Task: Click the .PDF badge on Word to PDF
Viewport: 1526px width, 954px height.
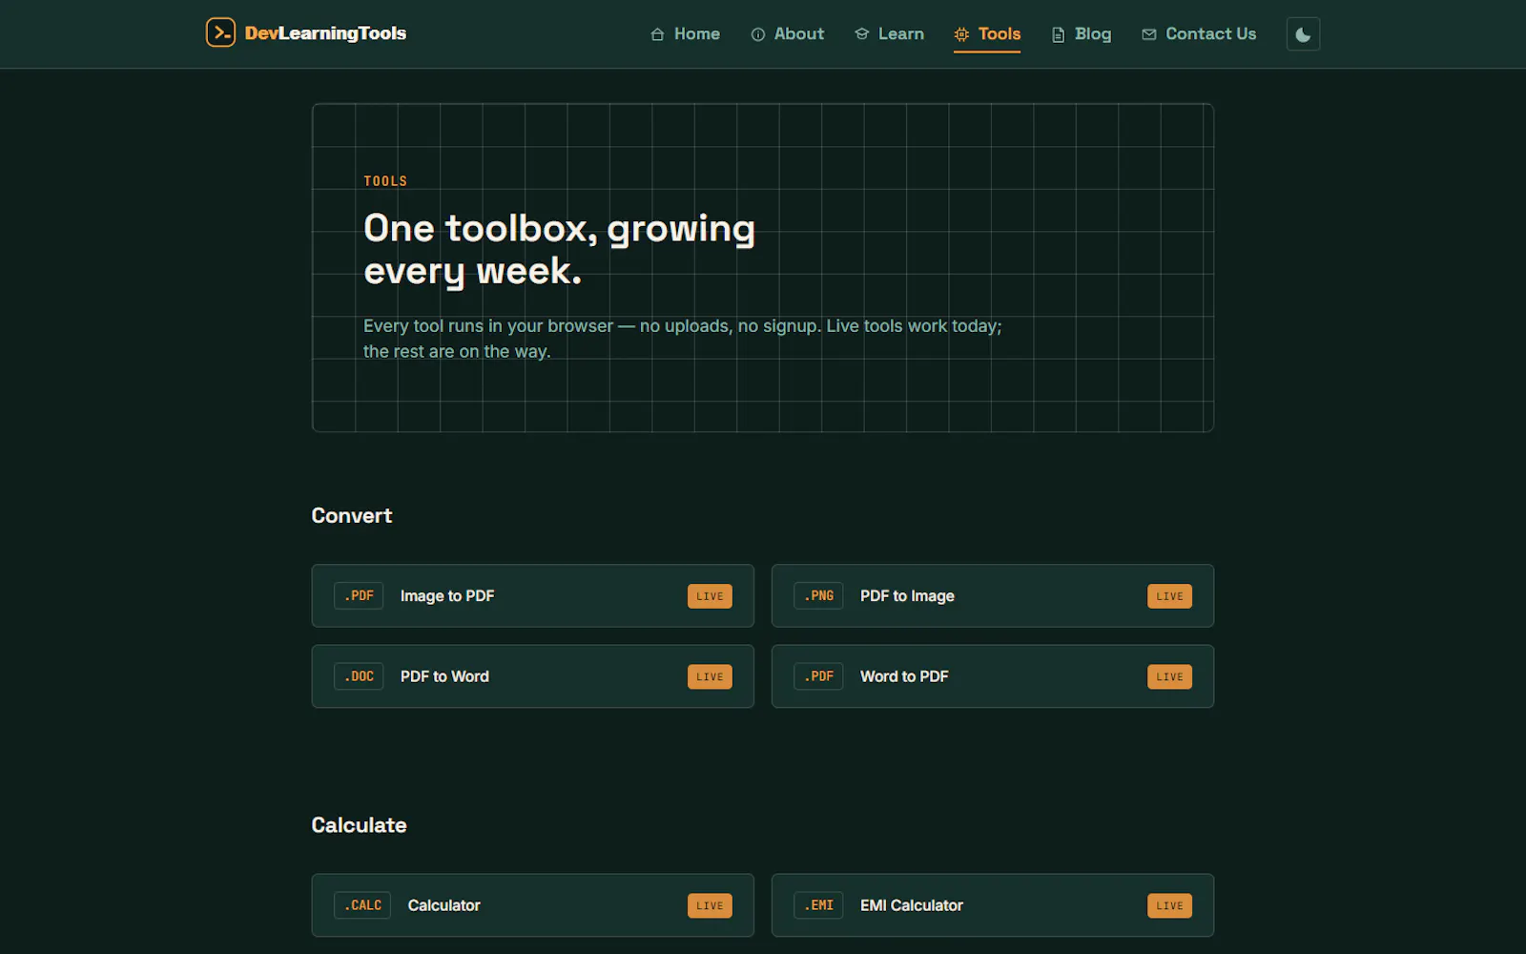Action: click(x=818, y=676)
